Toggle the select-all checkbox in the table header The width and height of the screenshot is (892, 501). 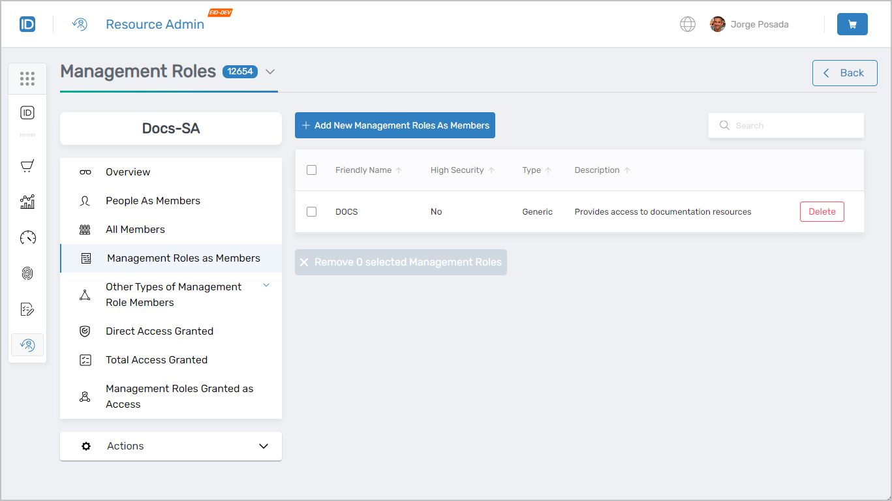click(311, 170)
